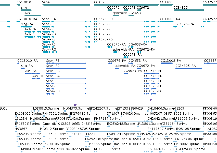Select the EK250248.5prime EST label

click(x=121, y=124)
